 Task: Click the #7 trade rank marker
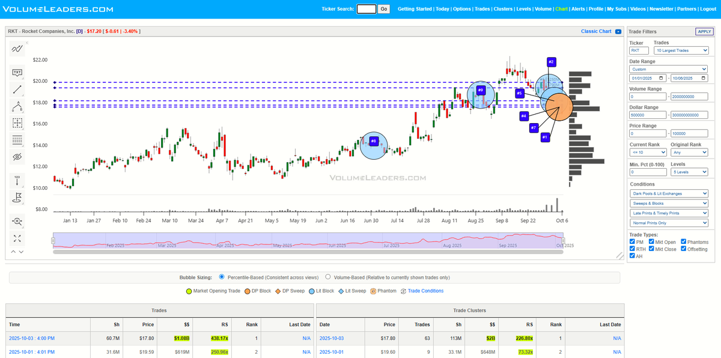click(534, 127)
